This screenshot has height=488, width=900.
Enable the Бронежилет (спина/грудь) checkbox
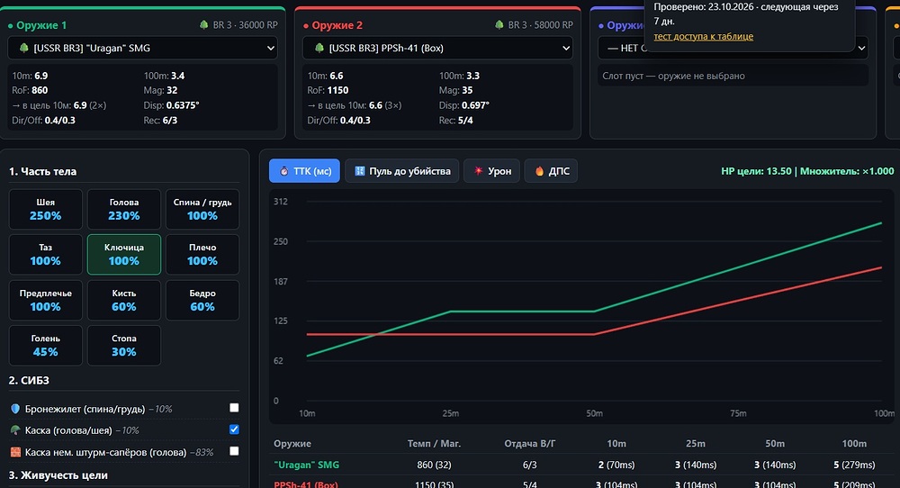coord(234,408)
